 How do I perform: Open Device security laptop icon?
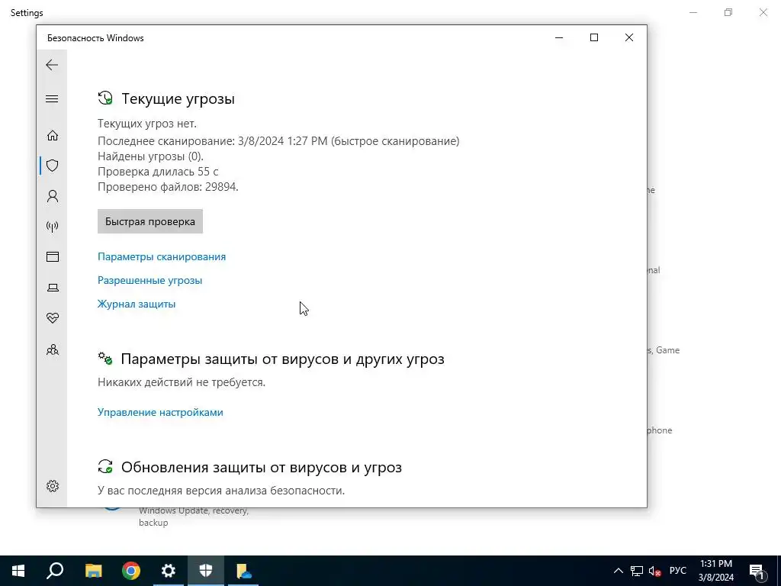coord(53,288)
